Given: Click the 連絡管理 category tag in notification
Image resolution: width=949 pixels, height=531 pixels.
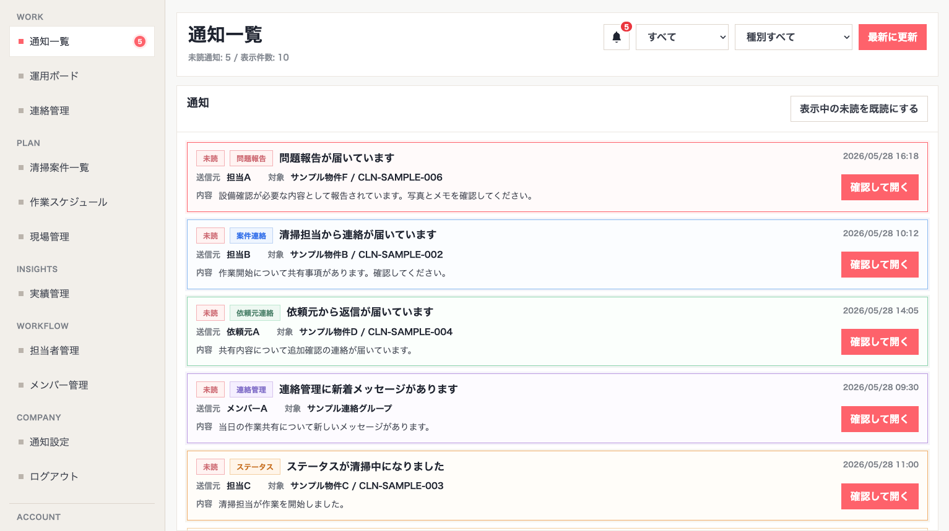Looking at the screenshot, I should coord(251,390).
